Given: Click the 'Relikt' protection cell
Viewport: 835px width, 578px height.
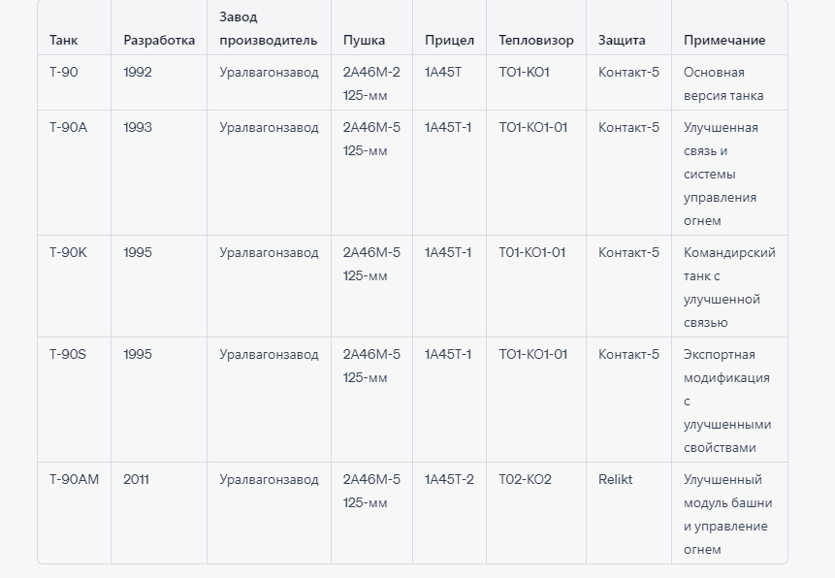Looking at the screenshot, I should tap(615, 479).
